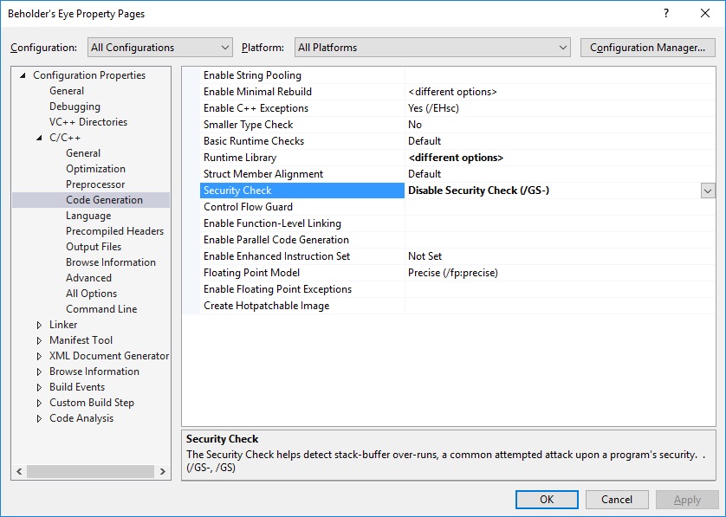Expand the Manifest Tool node

[39, 340]
